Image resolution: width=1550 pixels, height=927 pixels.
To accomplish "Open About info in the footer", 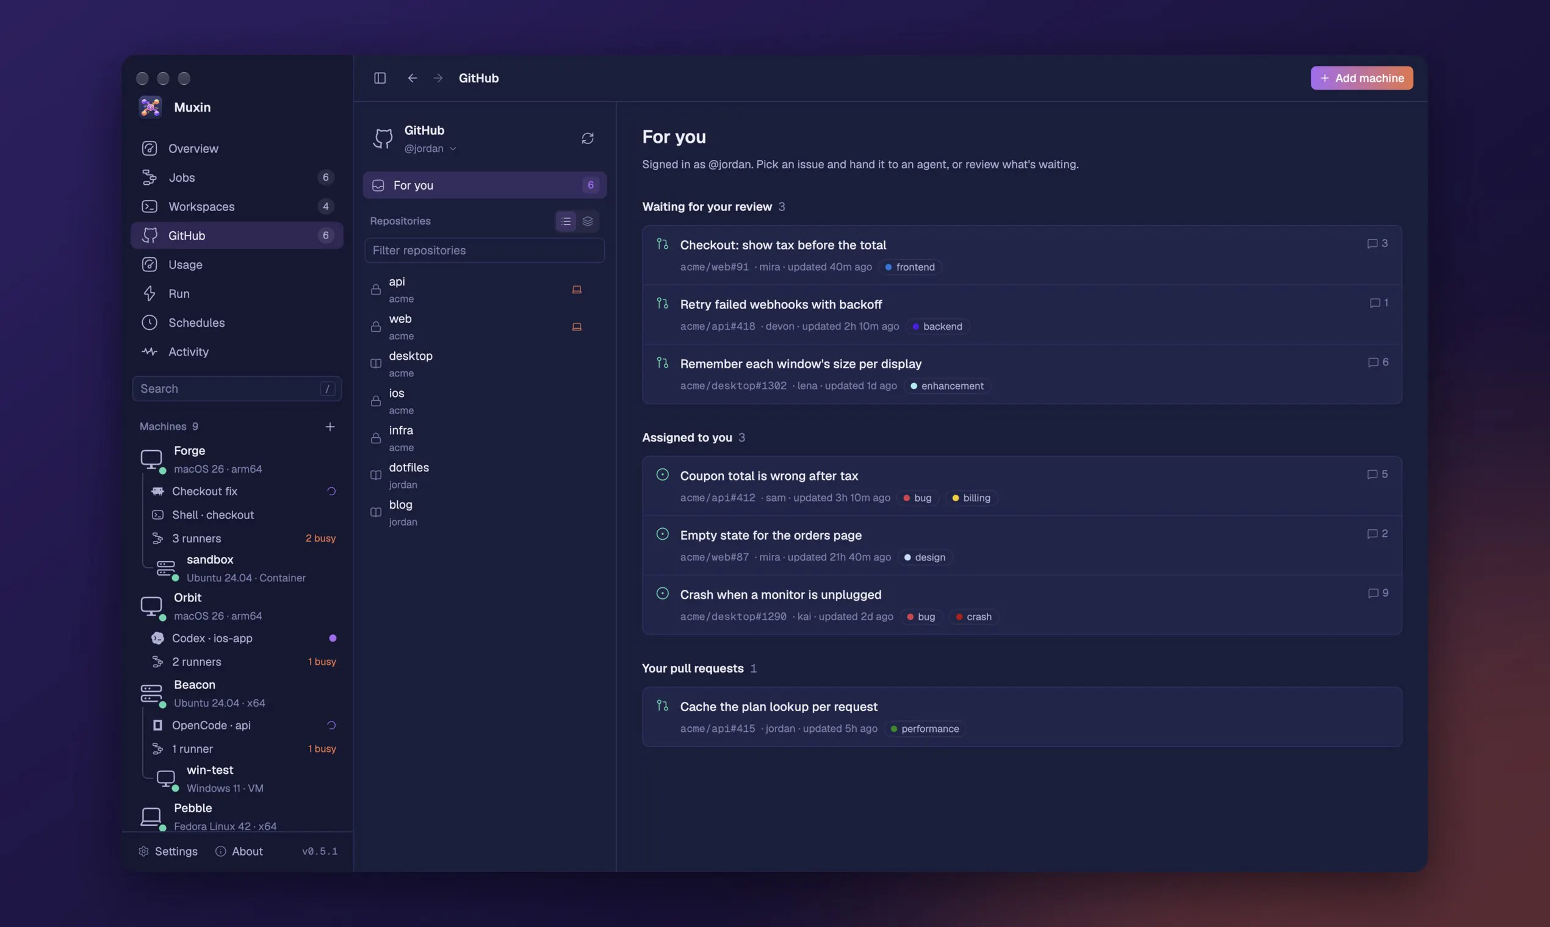I will [239, 851].
